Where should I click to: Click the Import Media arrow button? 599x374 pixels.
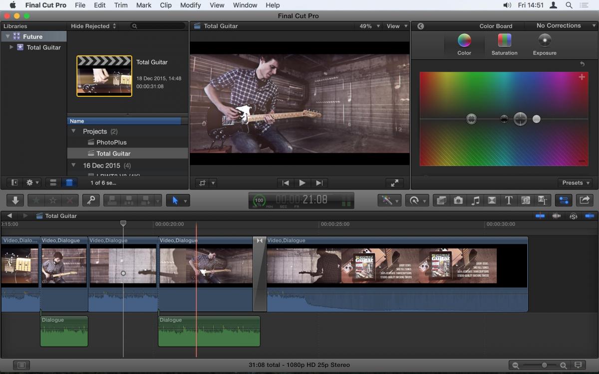[15, 200]
